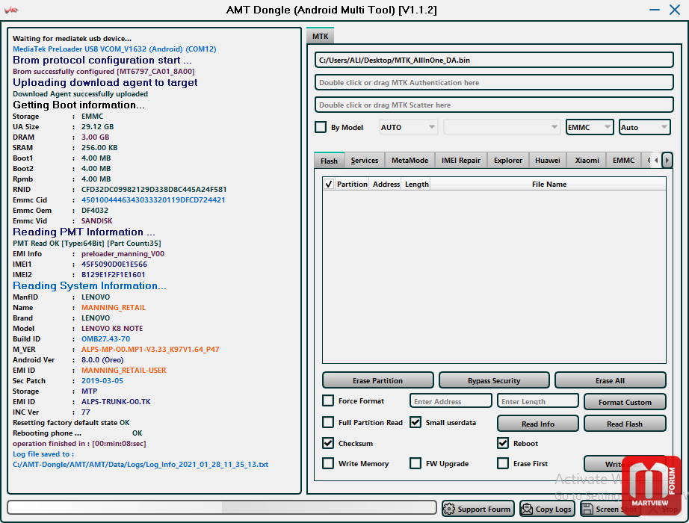The image size is (689, 523).
Task: Click the gear icon on Support Fourm
Action: pos(449,509)
